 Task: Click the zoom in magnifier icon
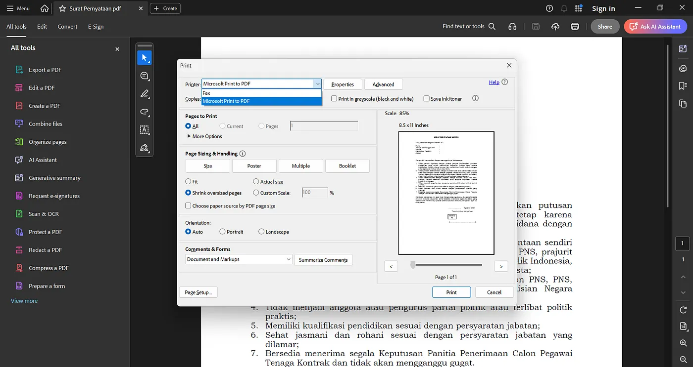[683, 343]
